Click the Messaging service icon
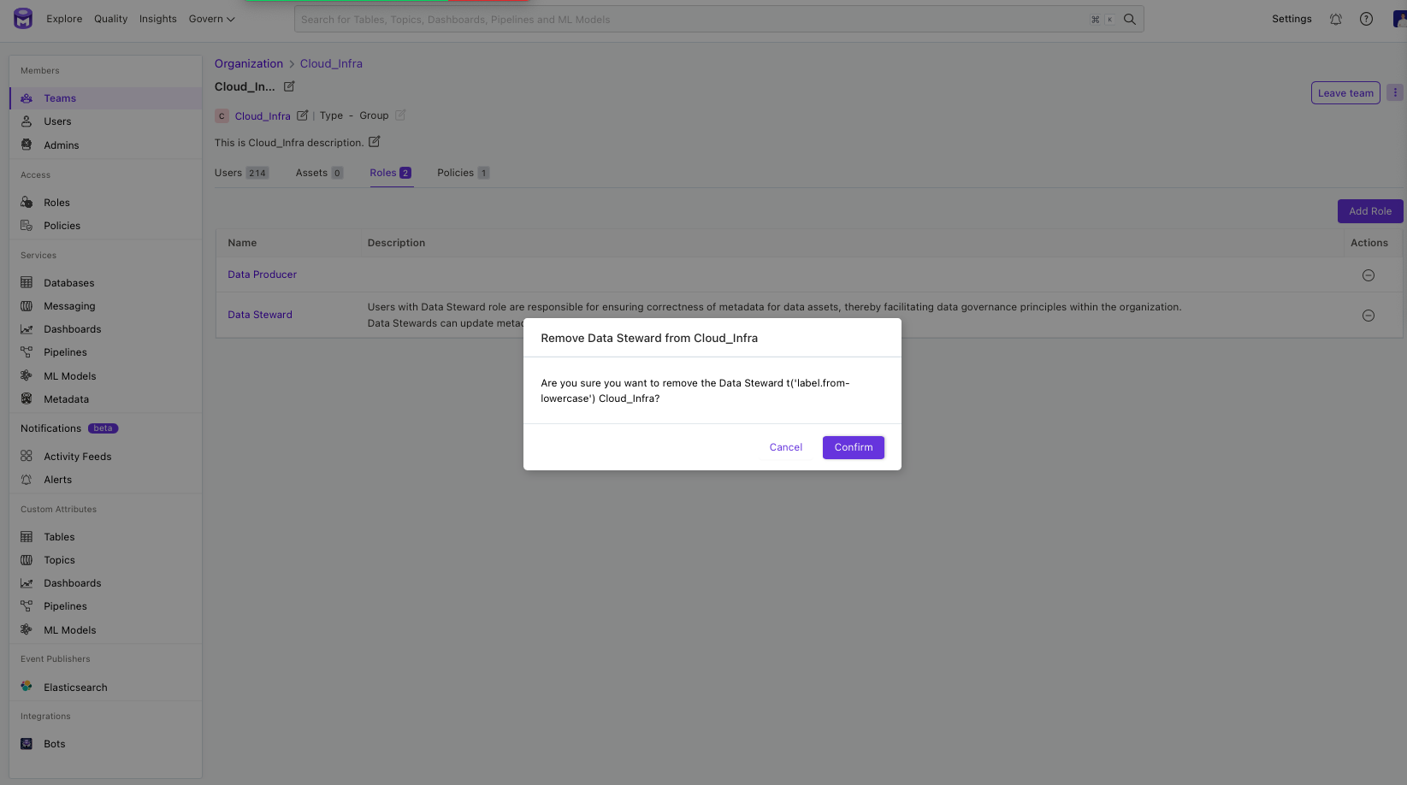Image resolution: width=1407 pixels, height=785 pixels. (x=27, y=306)
